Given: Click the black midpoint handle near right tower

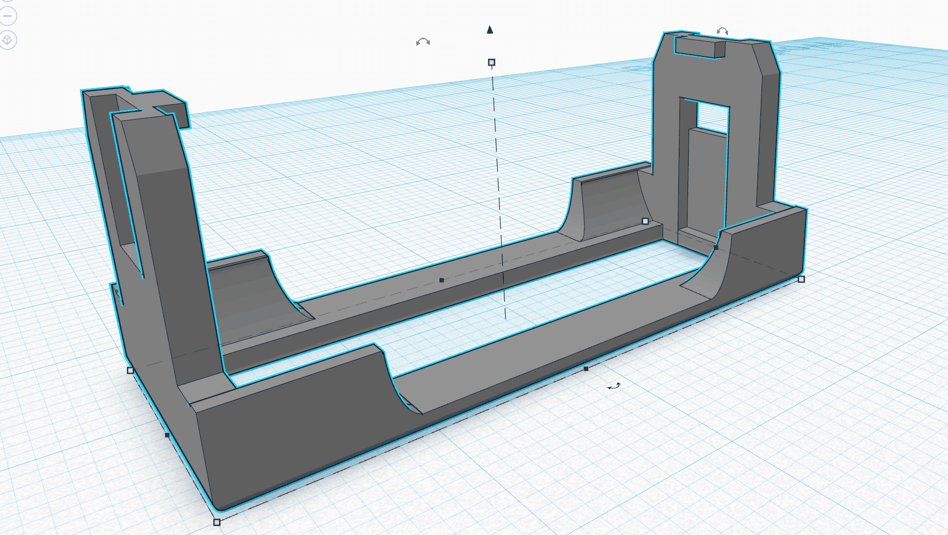Looking at the screenshot, I should 716,248.
